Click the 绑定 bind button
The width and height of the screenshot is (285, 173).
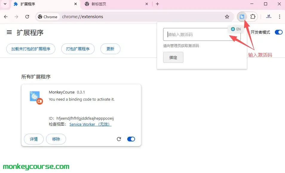pos(173,57)
